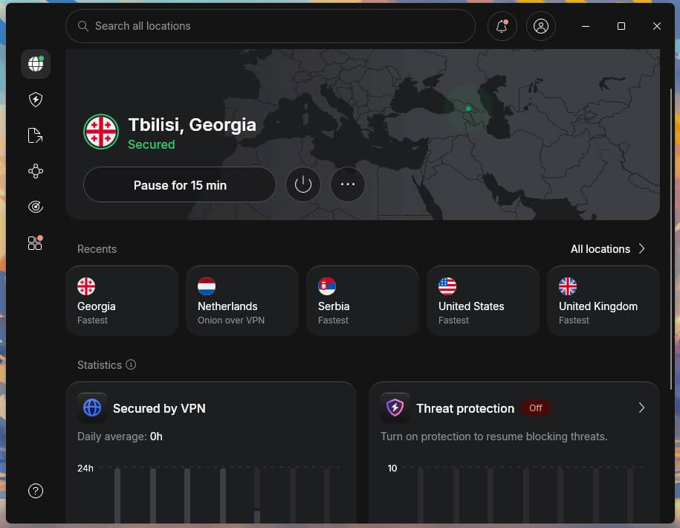This screenshot has height=528, width=680.
Task: Maximize the VPN window
Action: pyautogui.click(x=621, y=26)
